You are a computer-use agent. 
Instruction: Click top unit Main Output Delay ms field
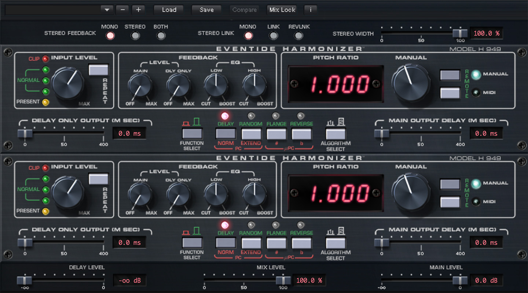click(x=486, y=133)
